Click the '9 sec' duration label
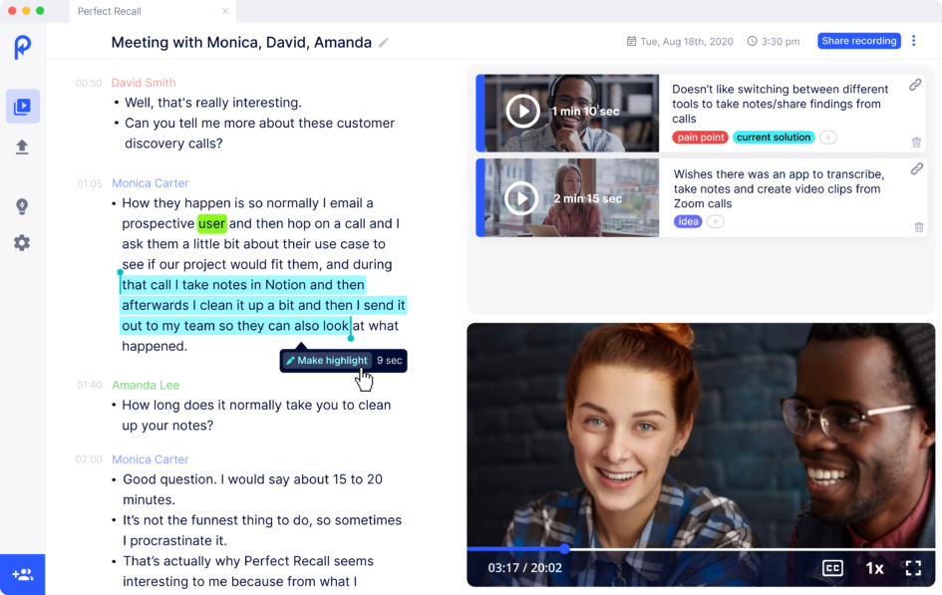Viewport: 942px width, 595px height. [390, 360]
